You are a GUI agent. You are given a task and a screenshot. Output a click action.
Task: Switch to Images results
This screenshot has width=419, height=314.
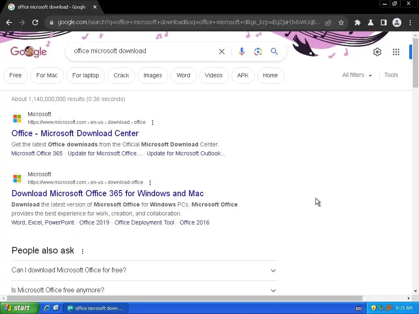[x=153, y=76]
